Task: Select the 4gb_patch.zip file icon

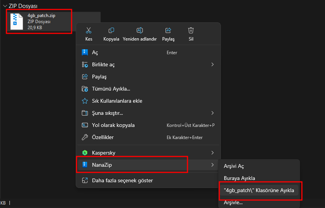Action: click(17, 21)
